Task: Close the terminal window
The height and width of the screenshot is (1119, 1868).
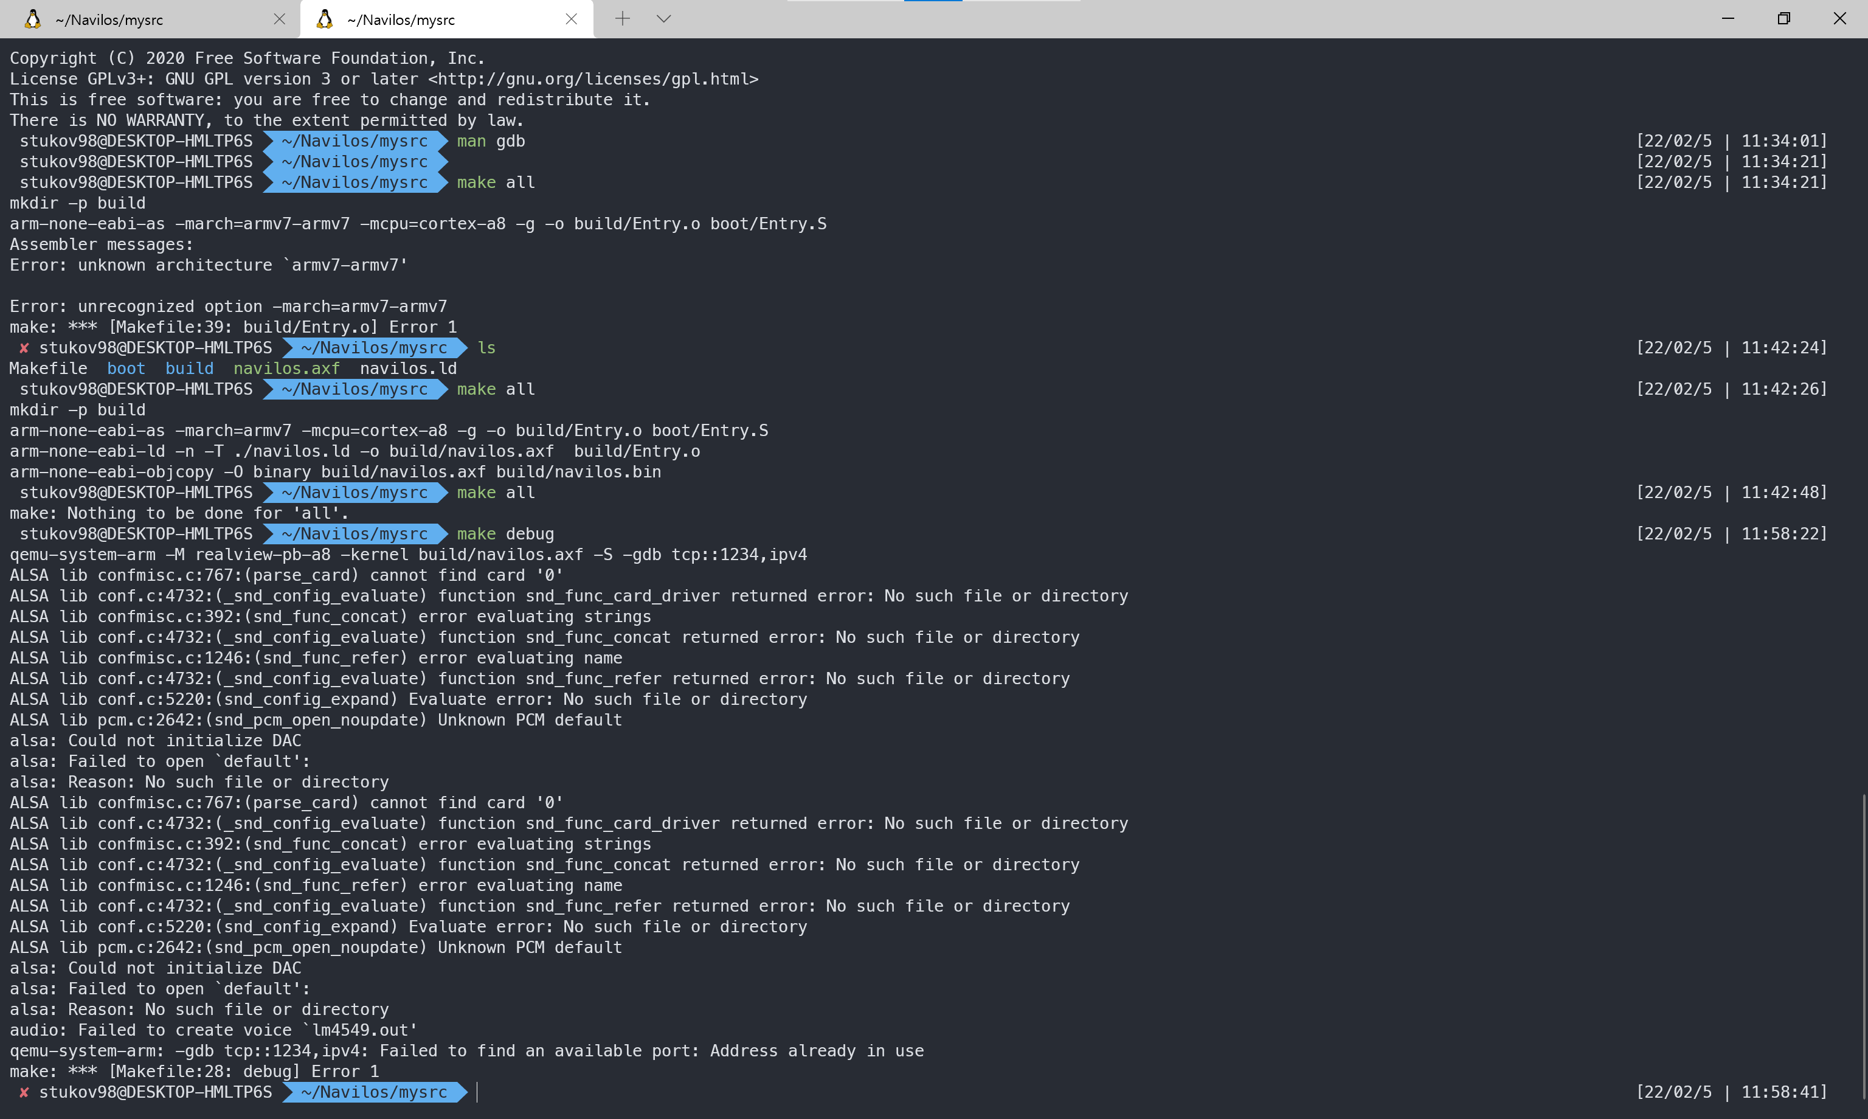Action: [1839, 19]
